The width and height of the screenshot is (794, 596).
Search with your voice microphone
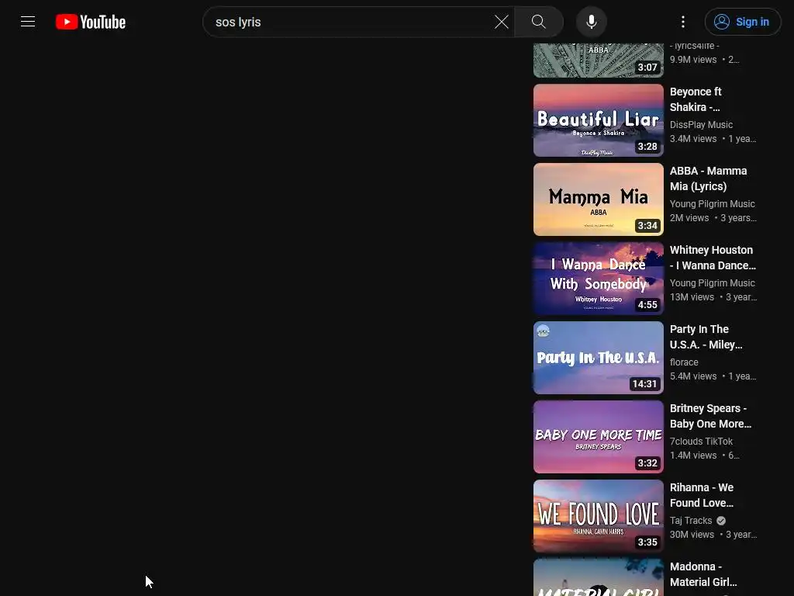[592, 22]
